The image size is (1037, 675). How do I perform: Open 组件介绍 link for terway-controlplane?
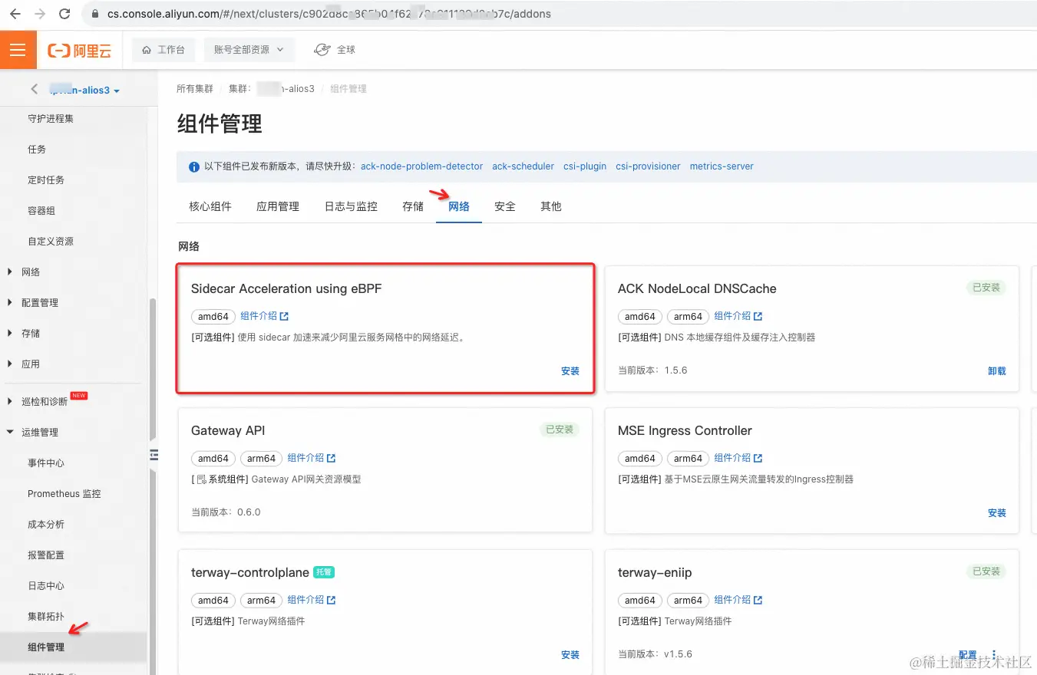coord(311,600)
